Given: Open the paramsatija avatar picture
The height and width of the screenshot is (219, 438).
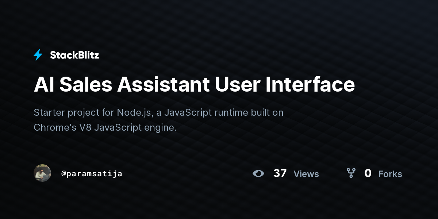Looking at the screenshot, I should click(42, 173).
